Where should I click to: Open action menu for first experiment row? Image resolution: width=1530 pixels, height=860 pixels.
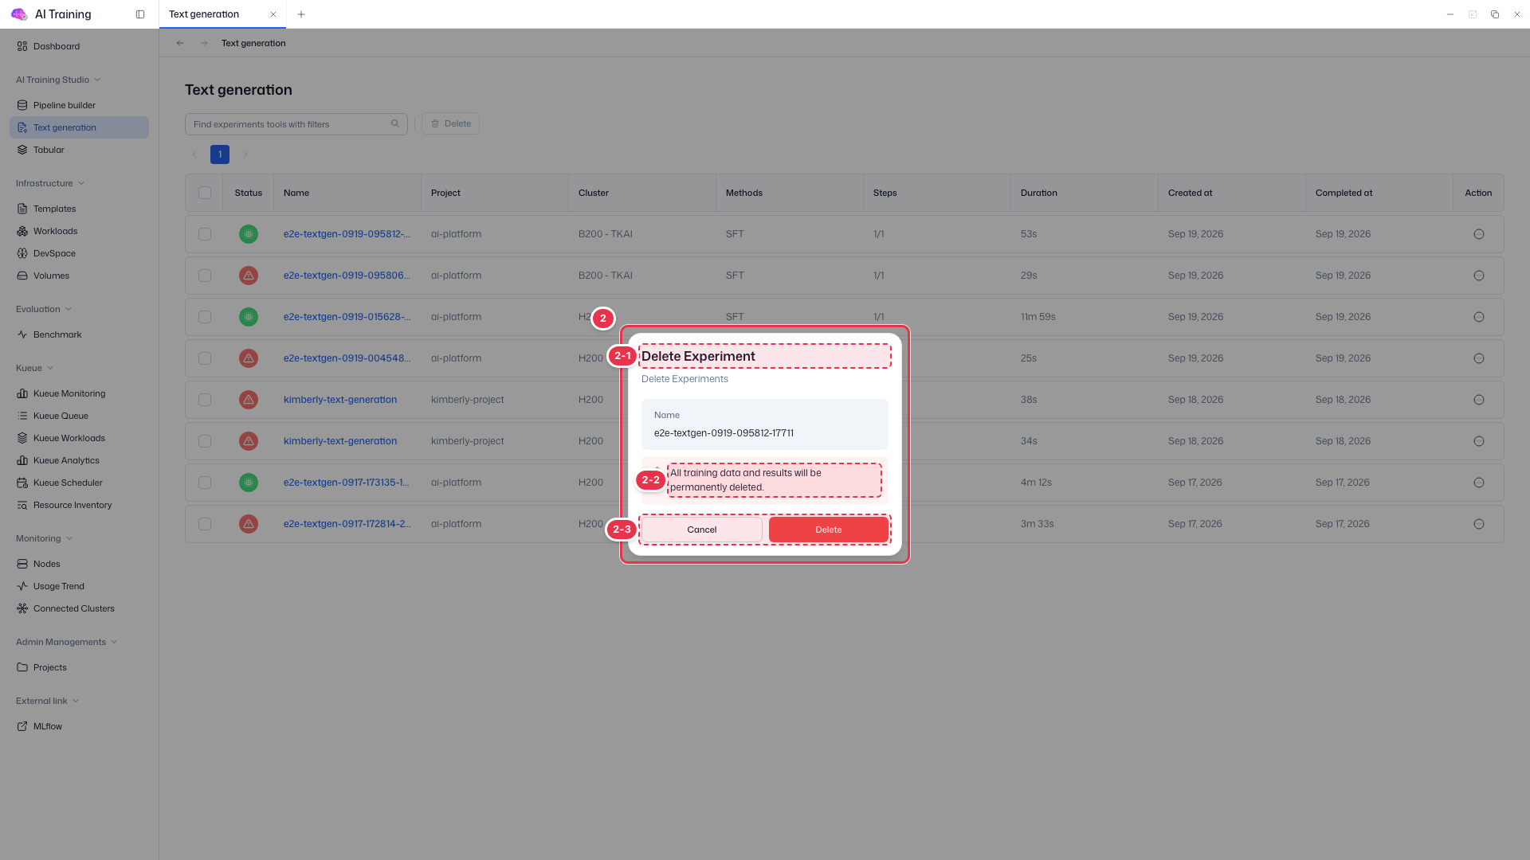click(1478, 234)
